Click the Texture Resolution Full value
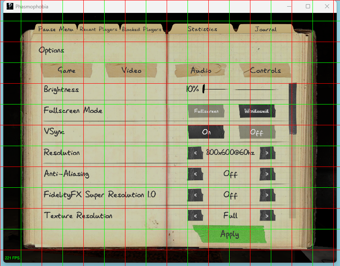The height and width of the screenshot is (266, 340). (230, 215)
